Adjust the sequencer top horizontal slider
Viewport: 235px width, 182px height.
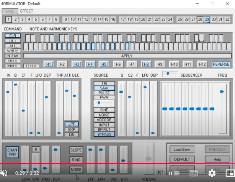point(168,74)
